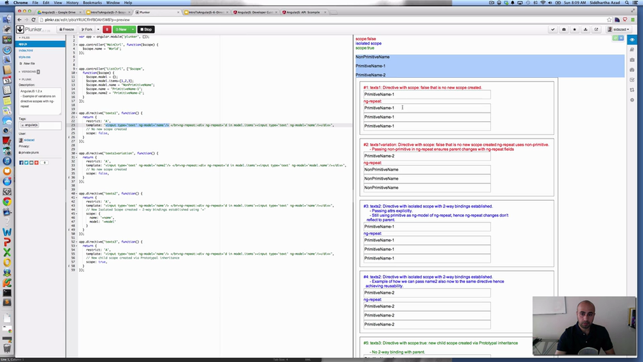Open the History menu in Chrome menu bar
The width and height of the screenshot is (643, 362).
point(72,3)
